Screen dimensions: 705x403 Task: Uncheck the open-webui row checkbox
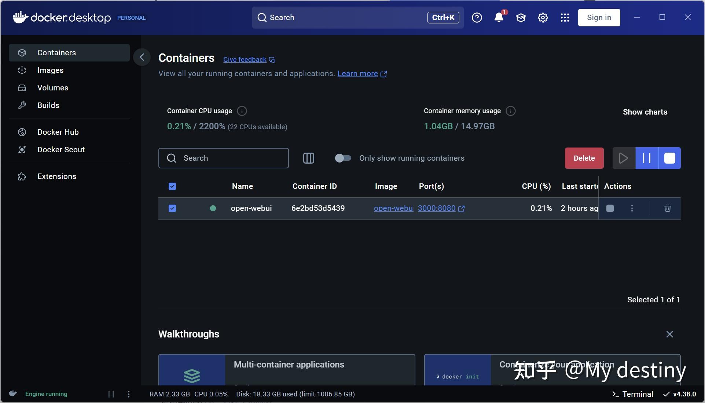(x=172, y=208)
